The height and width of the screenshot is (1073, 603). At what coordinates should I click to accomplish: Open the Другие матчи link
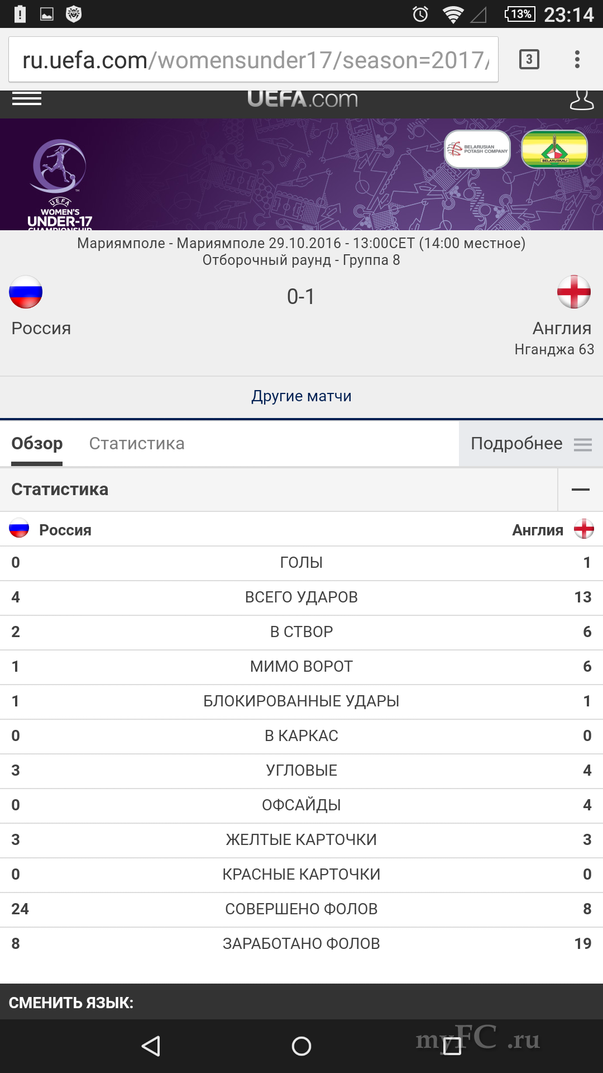pyautogui.click(x=301, y=396)
